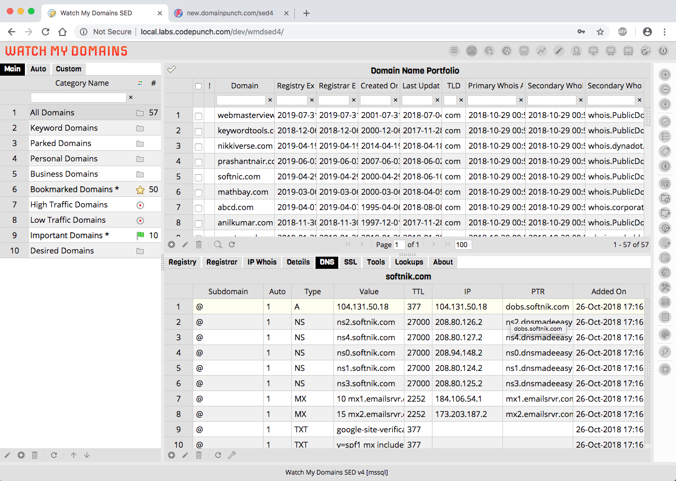Click the search icon in domain table footer
676x481 pixels.
(218, 244)
